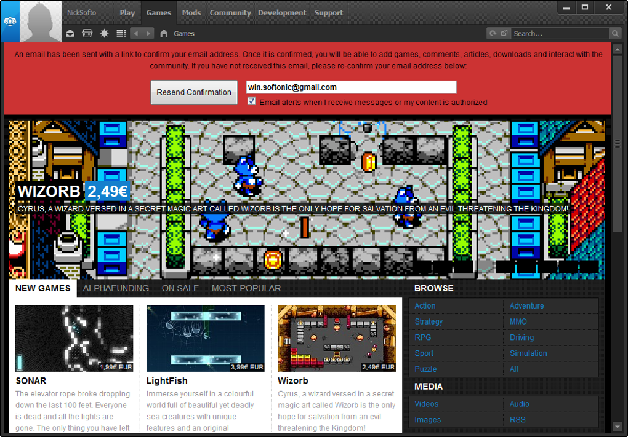Open the Games tab
Image resolution: width=628 pixels, height=437 pixels.
tap(159, 13)
